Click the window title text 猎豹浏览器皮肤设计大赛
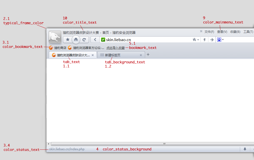 point(81,33)
